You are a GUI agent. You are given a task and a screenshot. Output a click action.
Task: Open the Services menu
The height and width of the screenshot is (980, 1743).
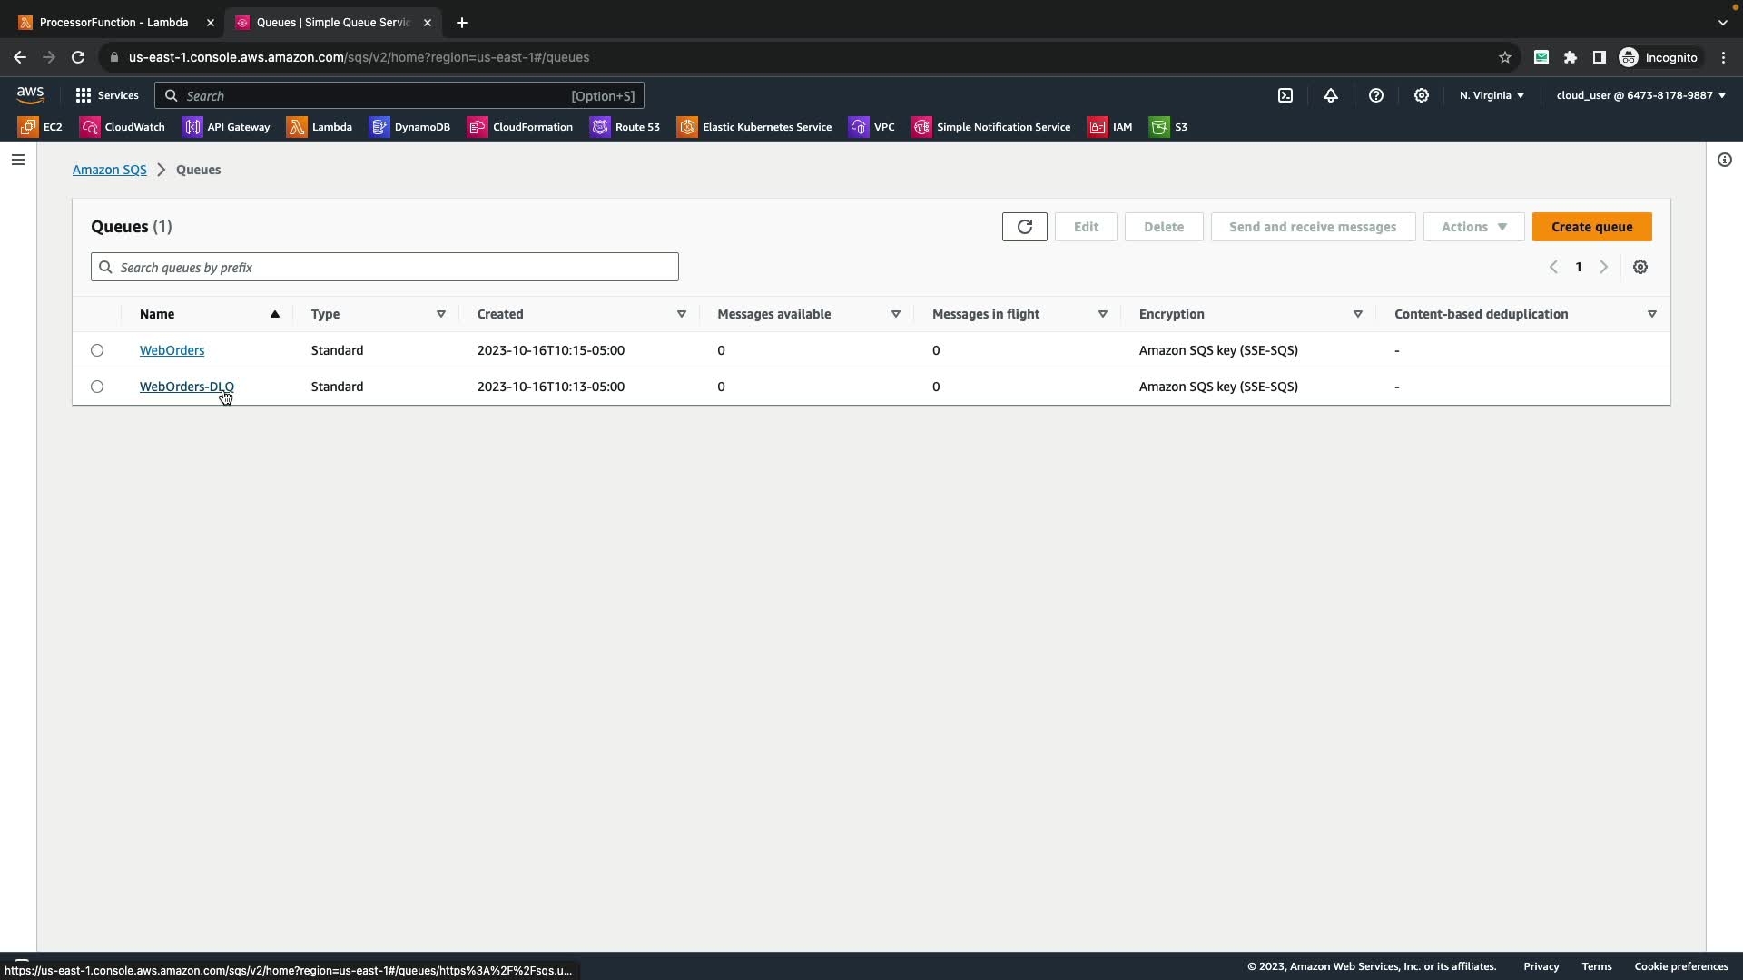click(x=107, y=95)
